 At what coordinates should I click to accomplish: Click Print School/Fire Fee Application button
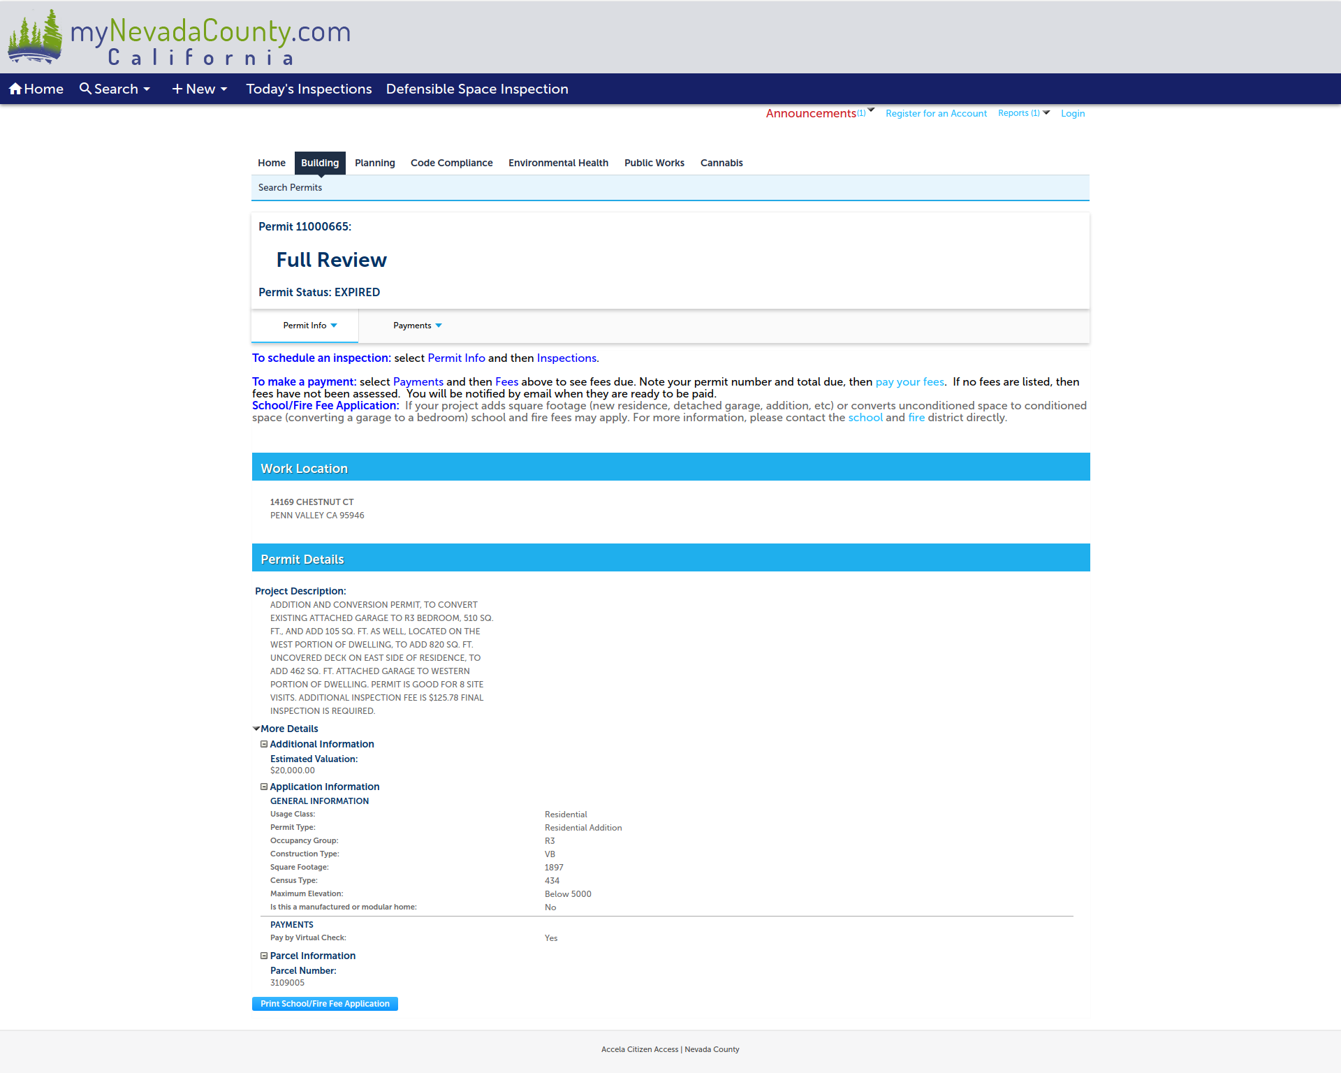[x=325, y=1004]
